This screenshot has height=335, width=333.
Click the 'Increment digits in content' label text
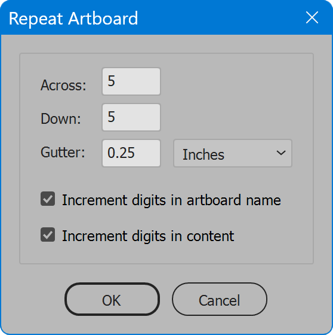[x=148, y=236]
